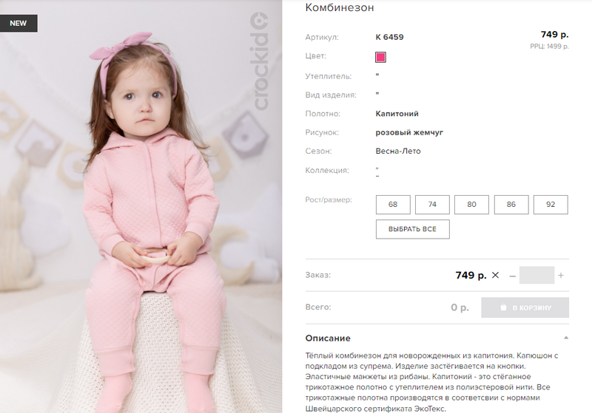The height and width of the screenshot is (413, 592).
Task: Collapse the Описание section arrow
Action: coord(565,338)
